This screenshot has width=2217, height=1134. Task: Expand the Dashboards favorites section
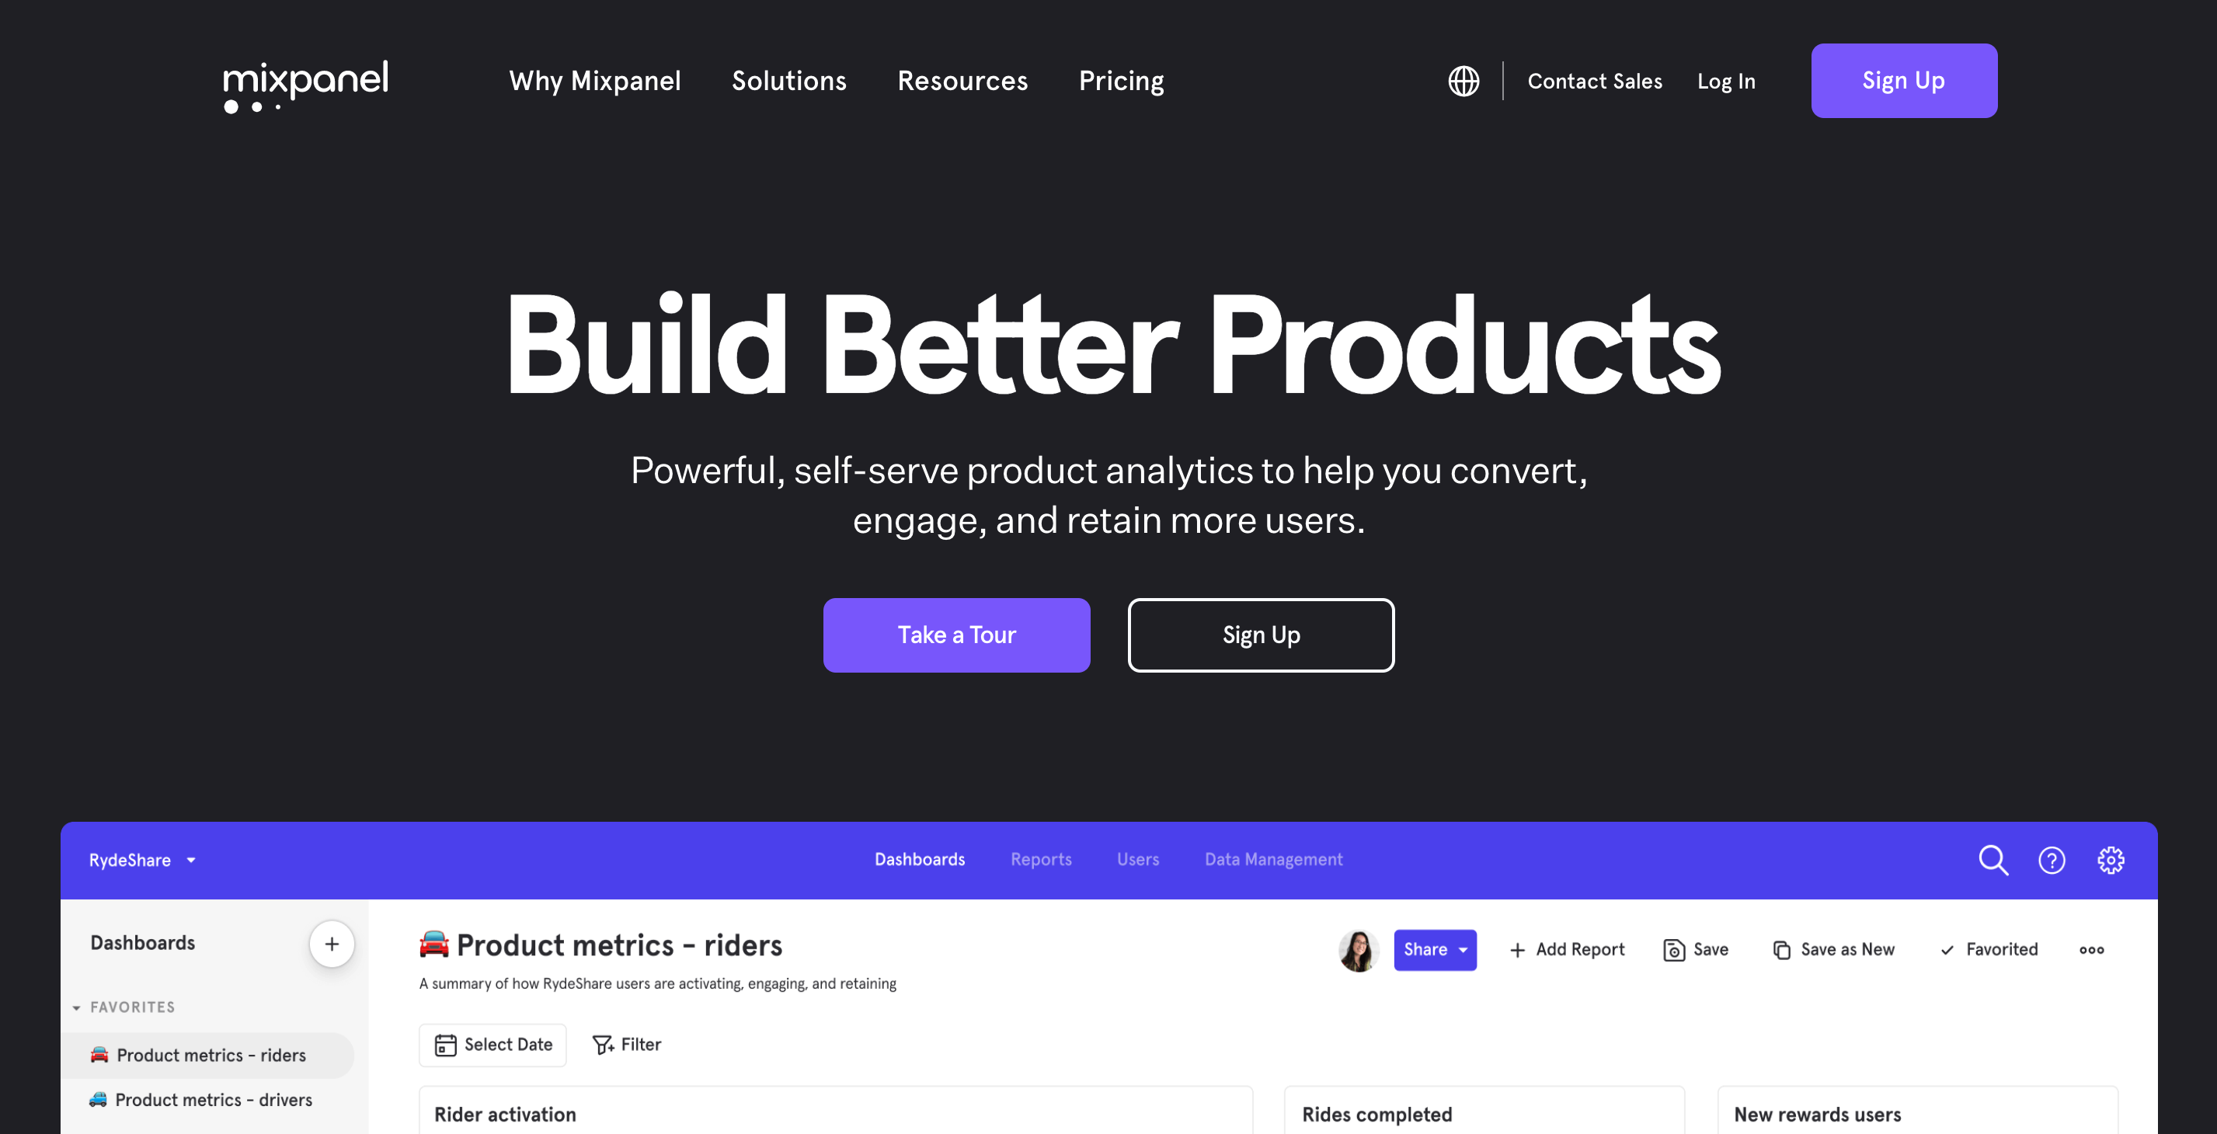(x=77, y=1007)
